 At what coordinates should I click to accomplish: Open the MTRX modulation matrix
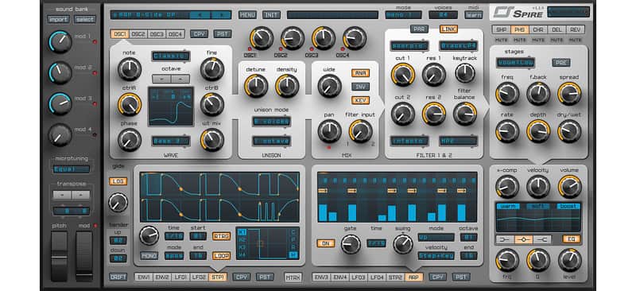tap(293, 277)
